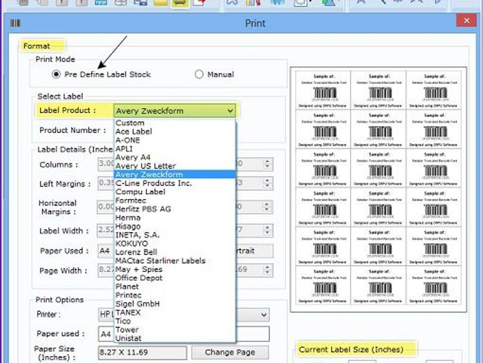Select May + Spies option
This screenshot has height=363, width=483.
click(x=175, y=269)
